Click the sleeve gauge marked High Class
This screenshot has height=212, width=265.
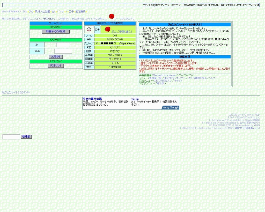(x=118, y=43)
